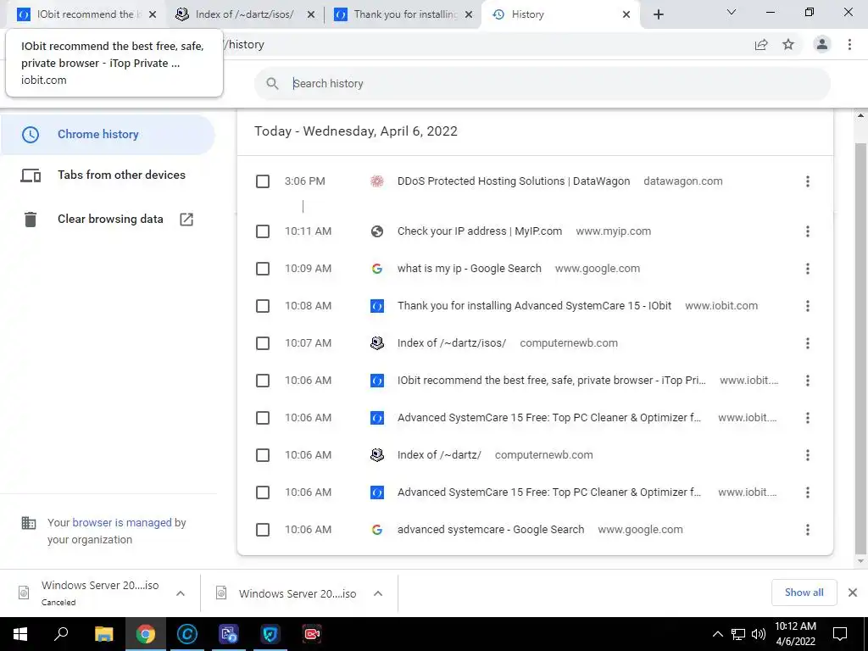
Task: Open actions menu for DataWagon entry
Action: [808, 181]
